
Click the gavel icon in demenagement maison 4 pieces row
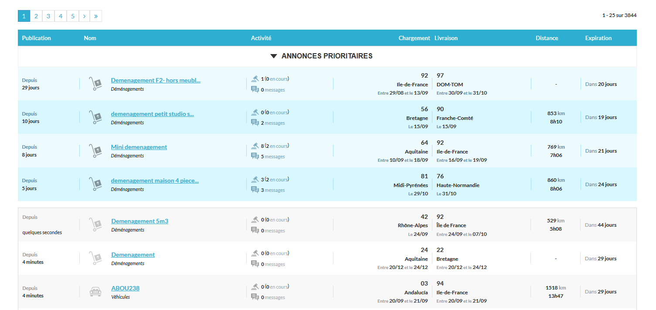[255, 180]
